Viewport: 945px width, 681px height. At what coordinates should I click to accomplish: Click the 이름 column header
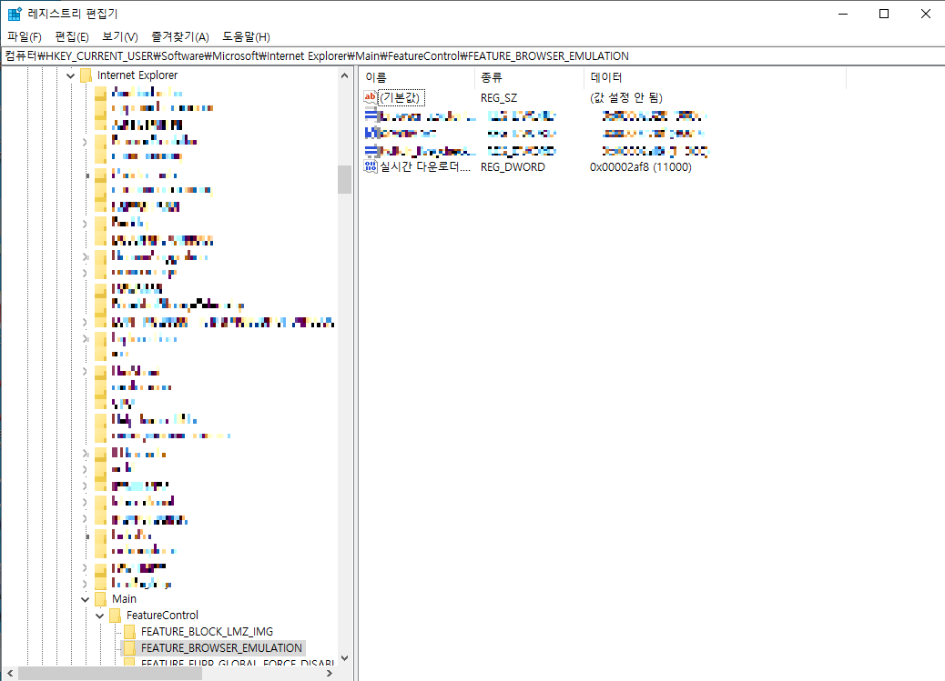click(x=416, y=77)
